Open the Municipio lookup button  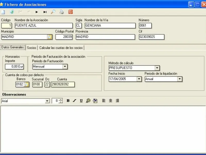(49, 37)
